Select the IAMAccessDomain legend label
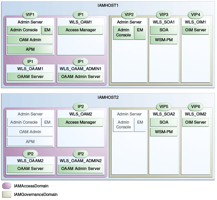Screen dimensions: 217x200 (31, 186)
